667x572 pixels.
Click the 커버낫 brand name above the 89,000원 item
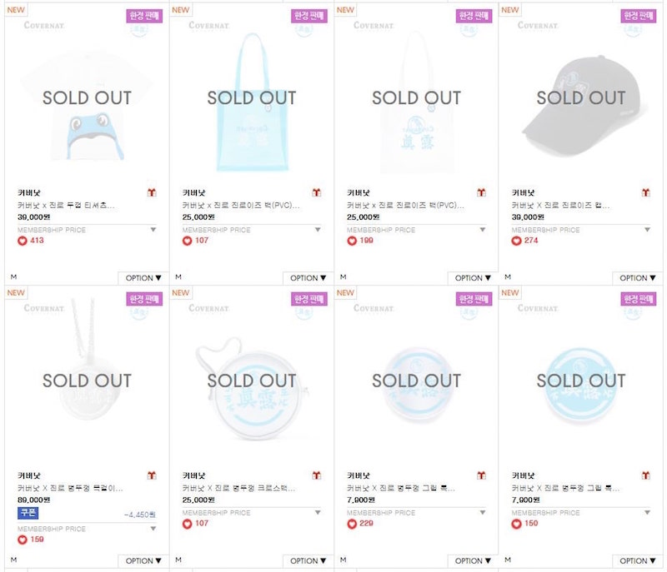click(29, 475)
